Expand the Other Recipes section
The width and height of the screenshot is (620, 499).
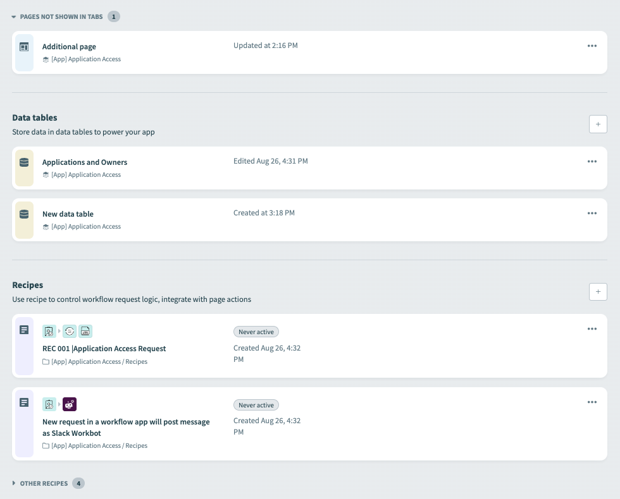[x=13, y=483]
